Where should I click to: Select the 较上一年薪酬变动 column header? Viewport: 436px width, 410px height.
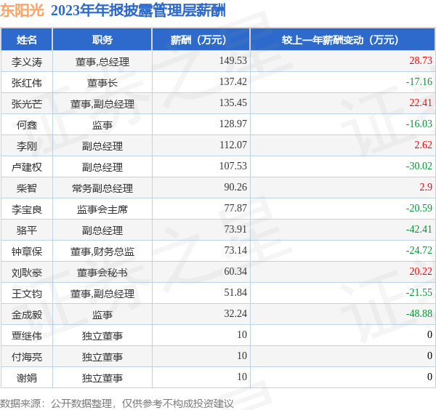pos(342,40)
